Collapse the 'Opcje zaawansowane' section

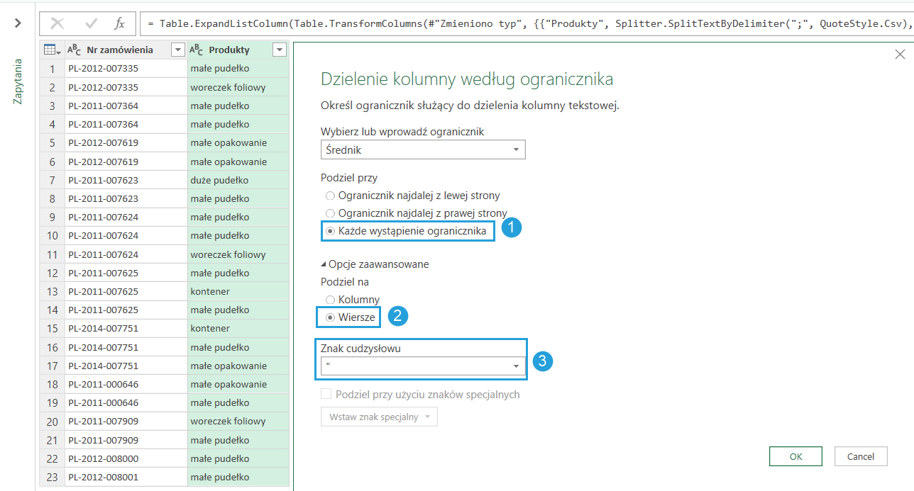click(324, 264)
